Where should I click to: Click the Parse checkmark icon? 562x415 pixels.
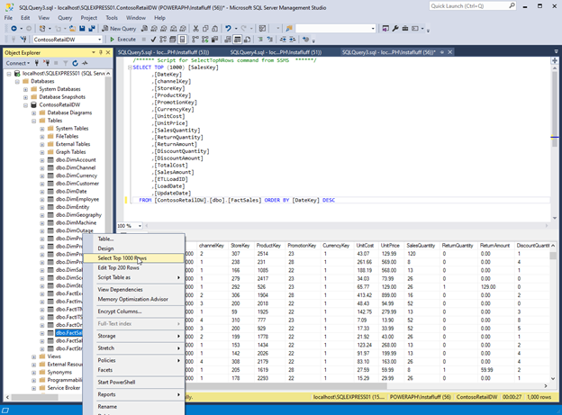[x=153, y=40]
